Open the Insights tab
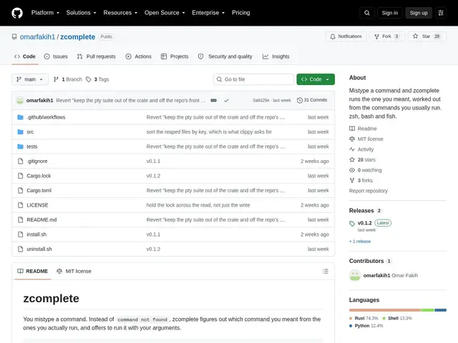 pos(276,56)
